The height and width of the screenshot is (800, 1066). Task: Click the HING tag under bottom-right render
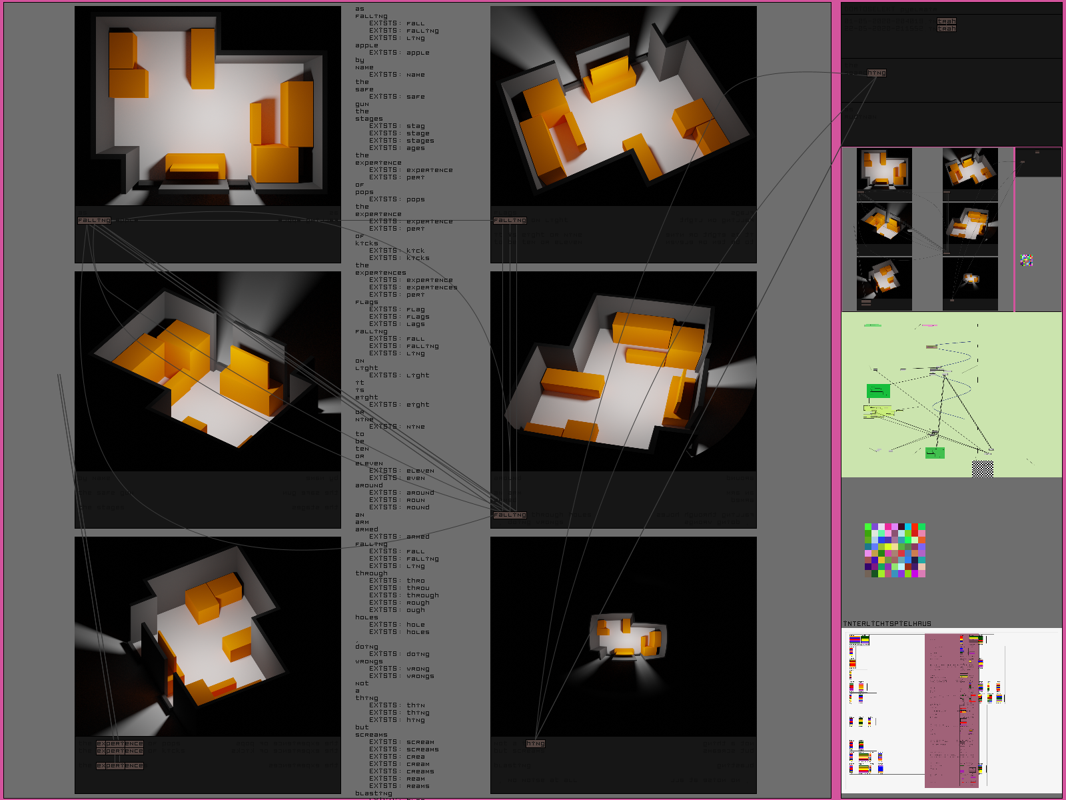(536, 743)
